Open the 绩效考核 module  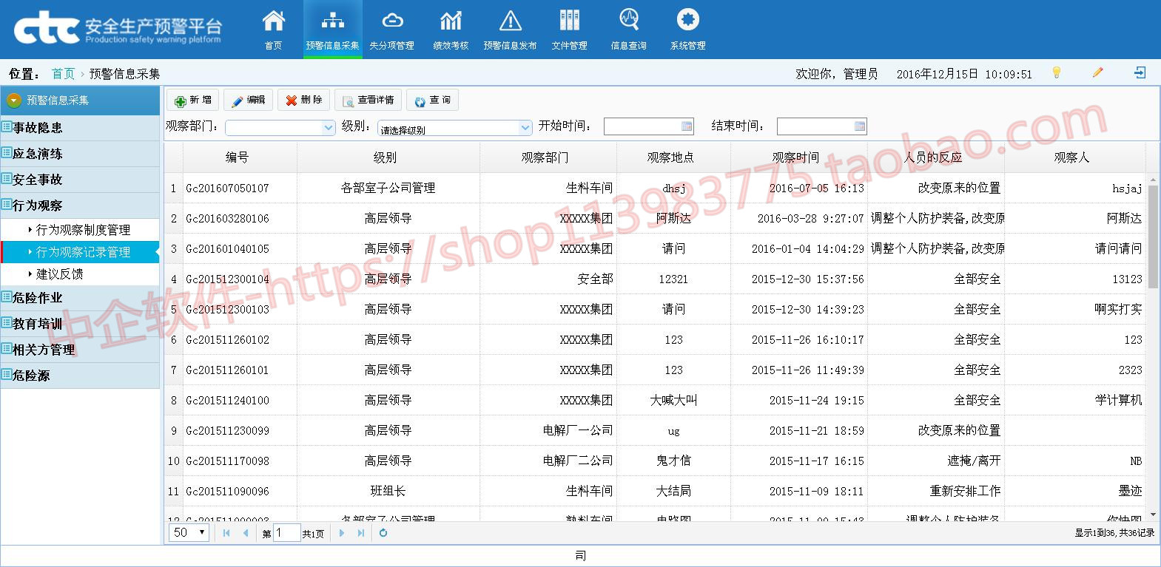coord(451,30)
